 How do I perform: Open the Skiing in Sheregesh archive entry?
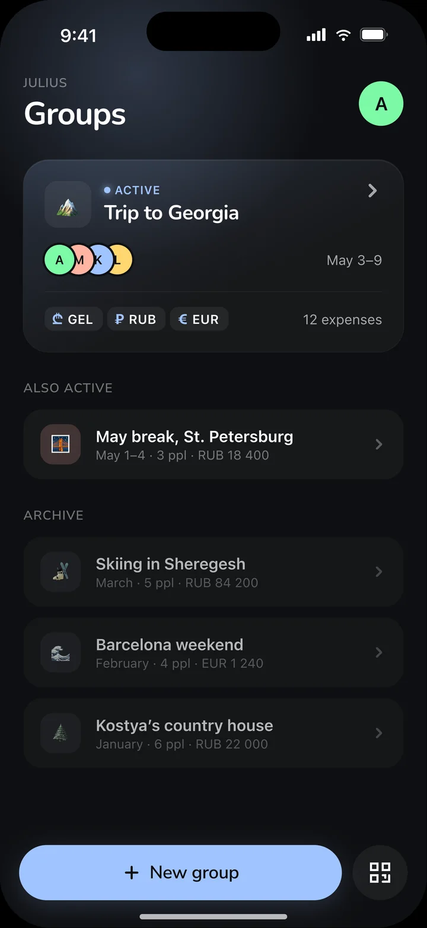click(213, 572)
